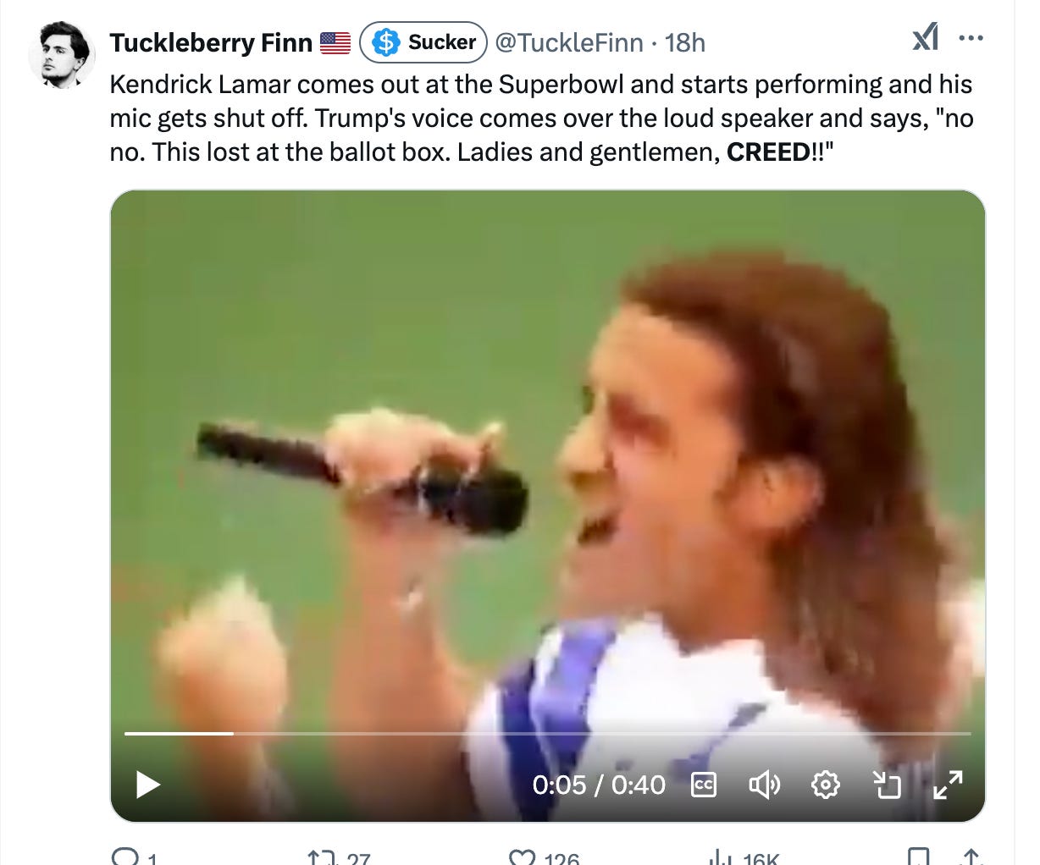The image size is (1040, 865).
Task: View analytics via the 16K views icon
Action: tap(718, 857)
